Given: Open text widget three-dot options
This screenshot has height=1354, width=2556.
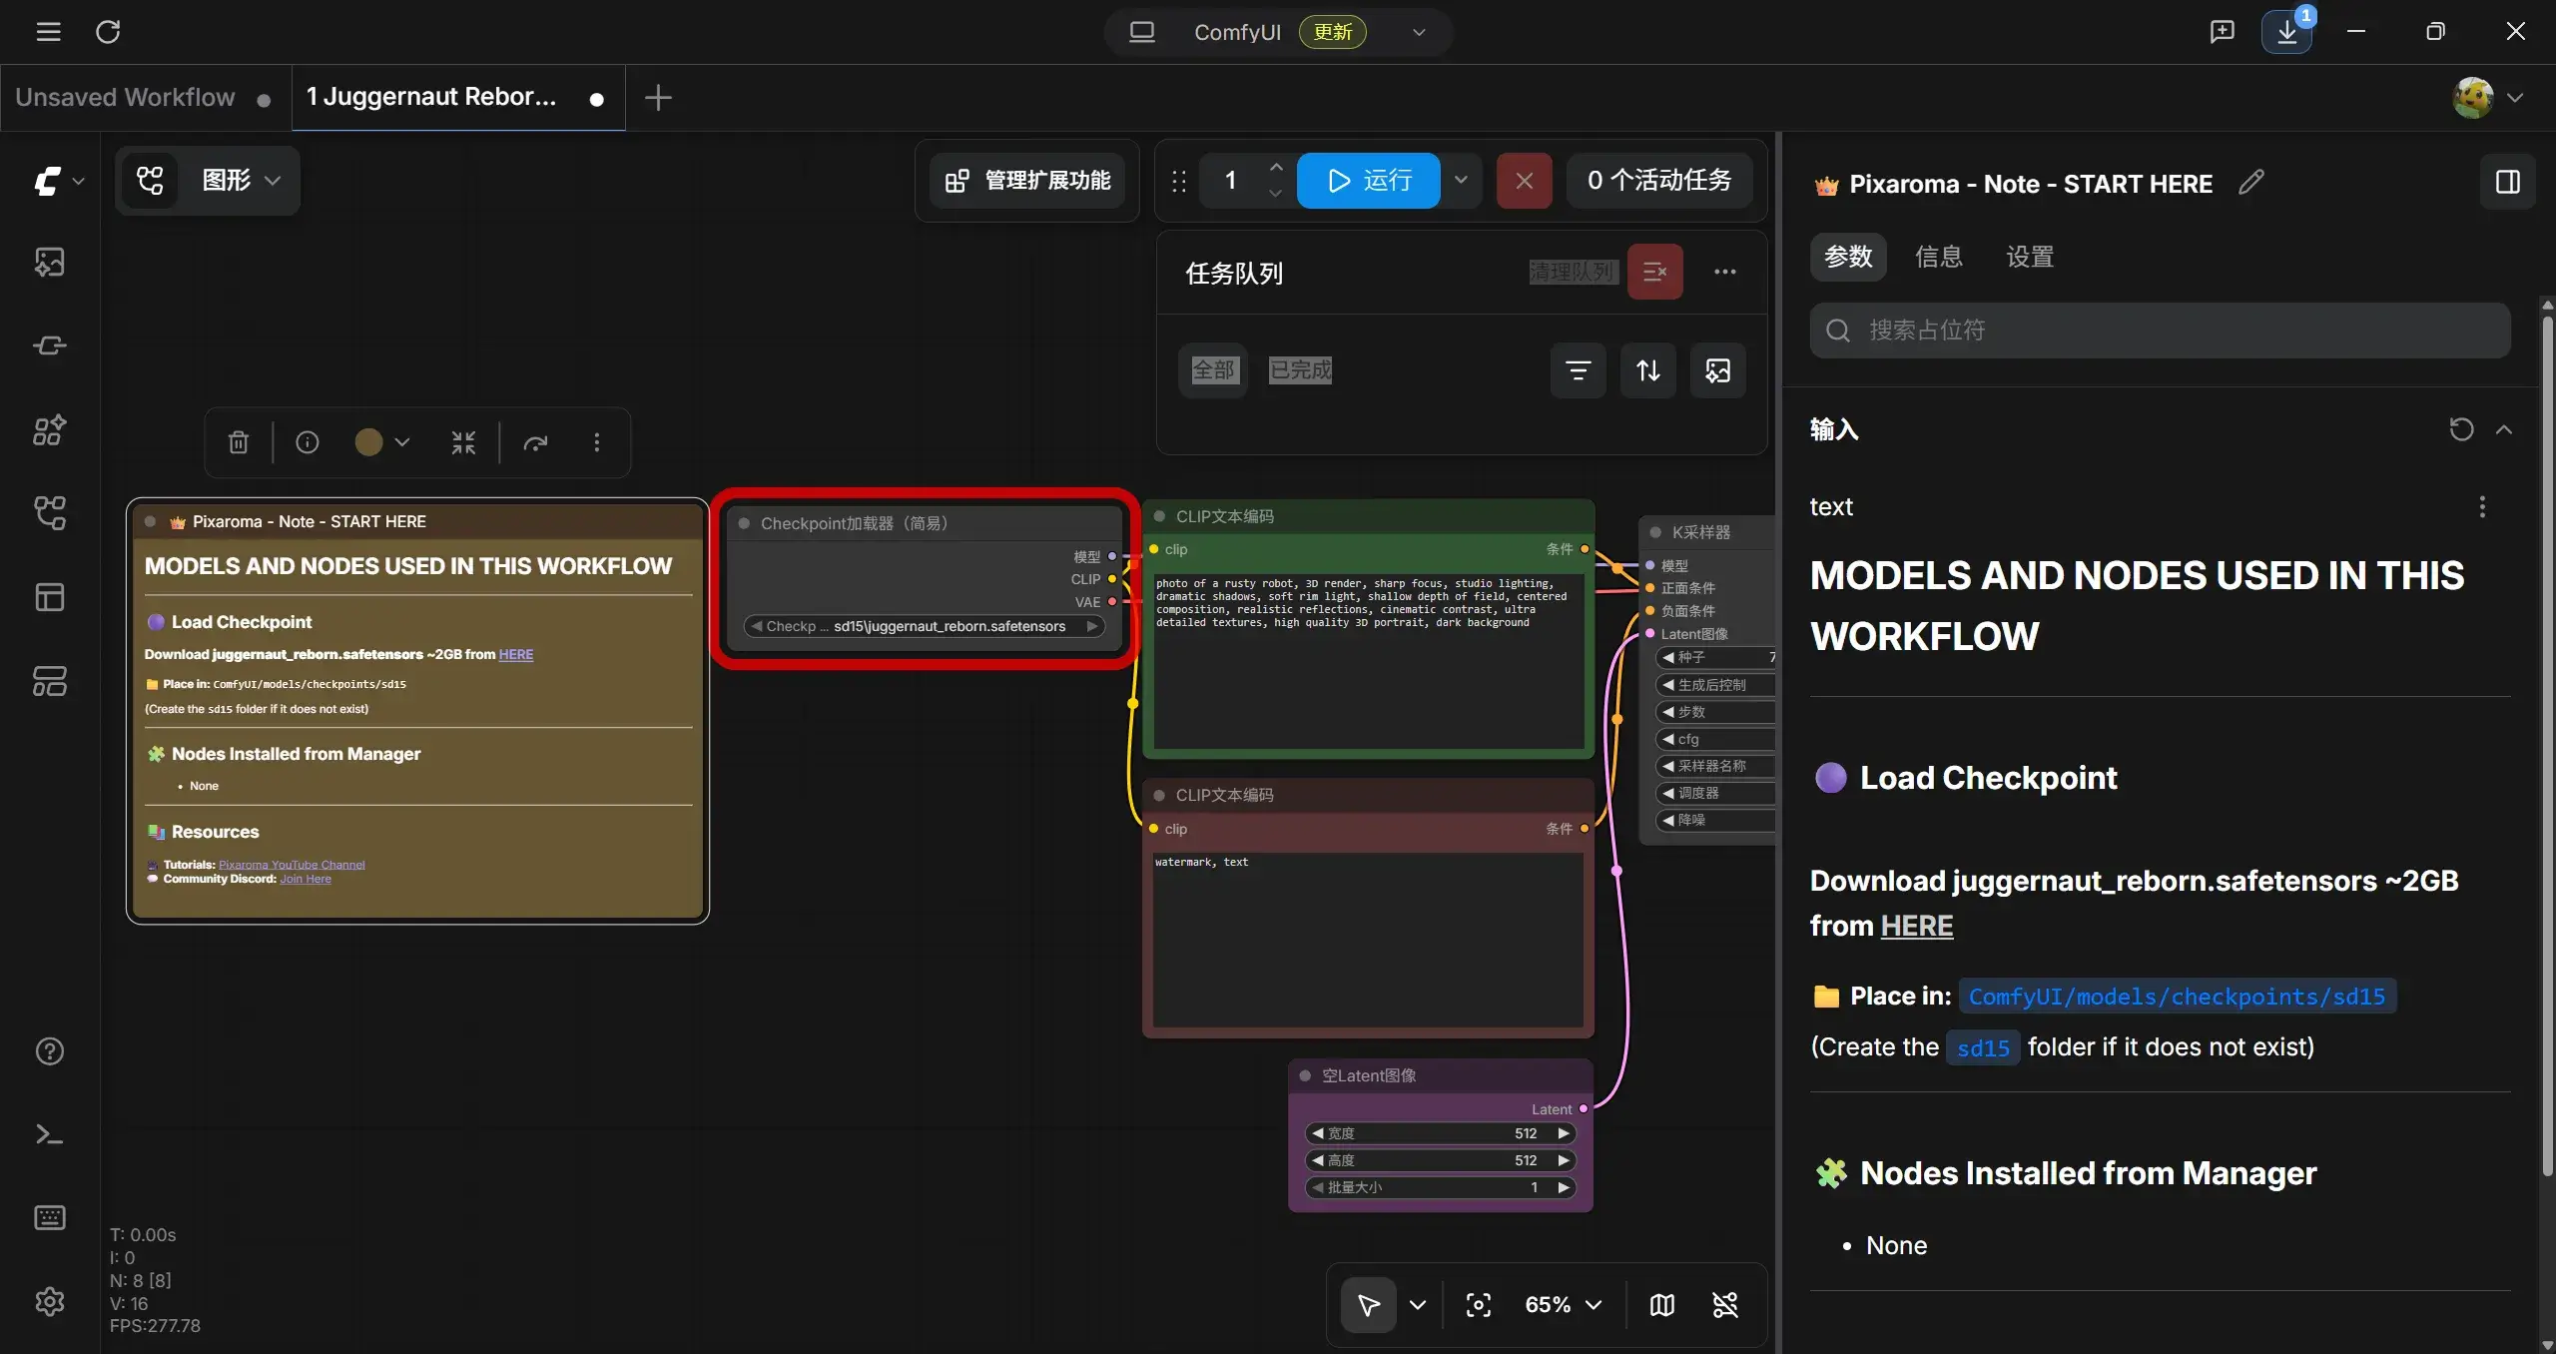Looking at the screenshot, I should click(x=2482, y=507).
